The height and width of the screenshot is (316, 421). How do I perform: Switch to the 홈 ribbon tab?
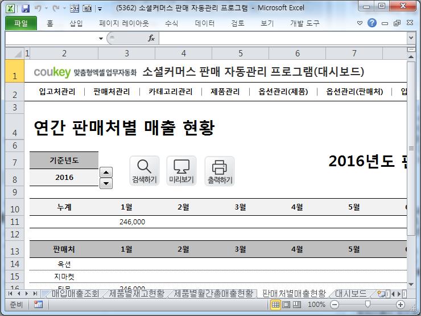pyautogui.click(x=50, y=23)
